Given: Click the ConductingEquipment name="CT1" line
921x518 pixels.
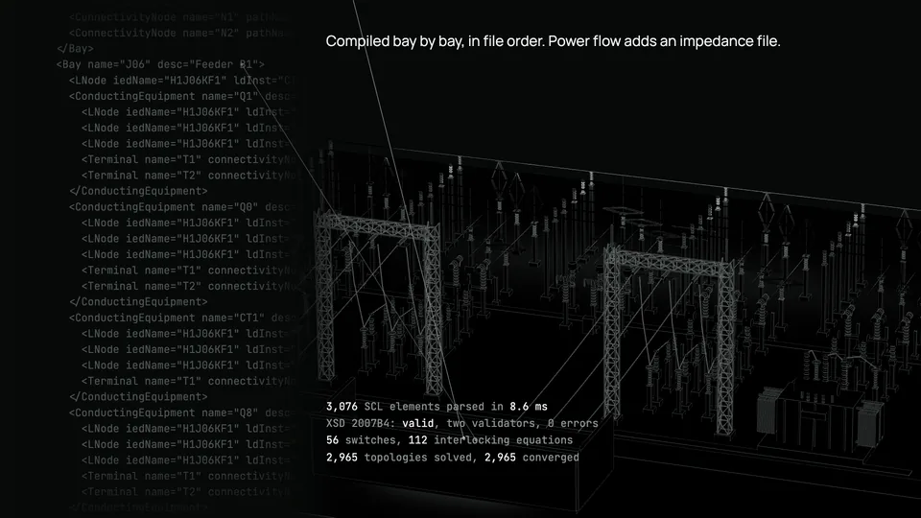Looking at the screenshot, I should pyautogui.click(x=181, y=318).
